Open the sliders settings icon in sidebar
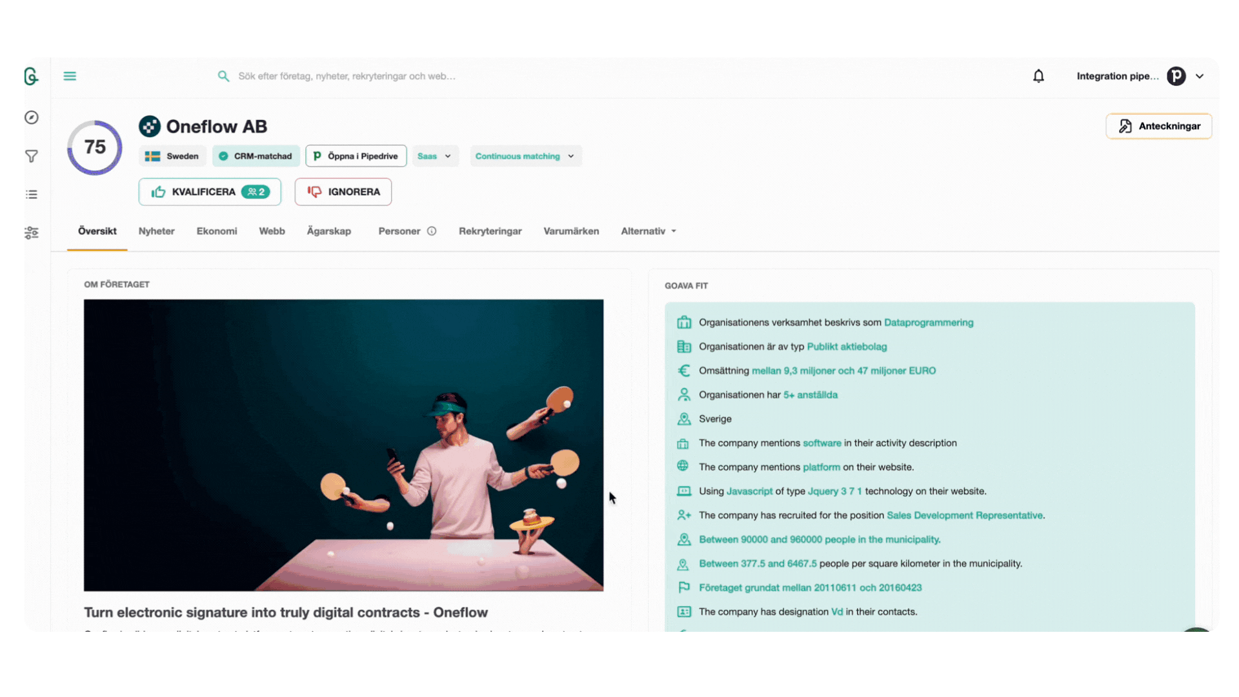This screenshot has width=1239, height=697. 31,233
